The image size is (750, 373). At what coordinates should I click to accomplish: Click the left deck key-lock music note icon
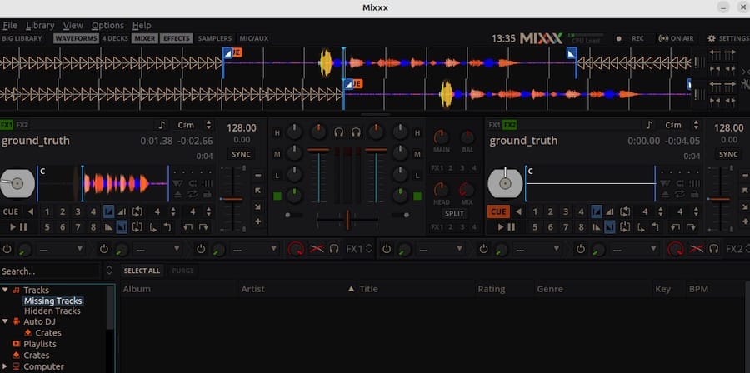click(162, 125)
